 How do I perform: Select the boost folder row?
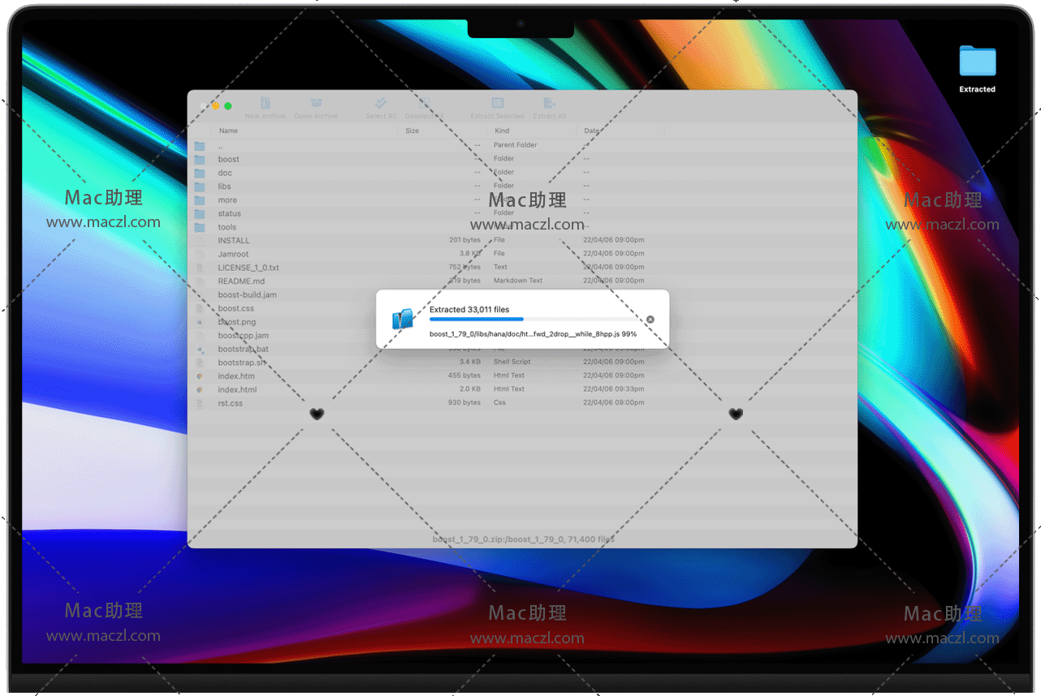pos(229,159)
